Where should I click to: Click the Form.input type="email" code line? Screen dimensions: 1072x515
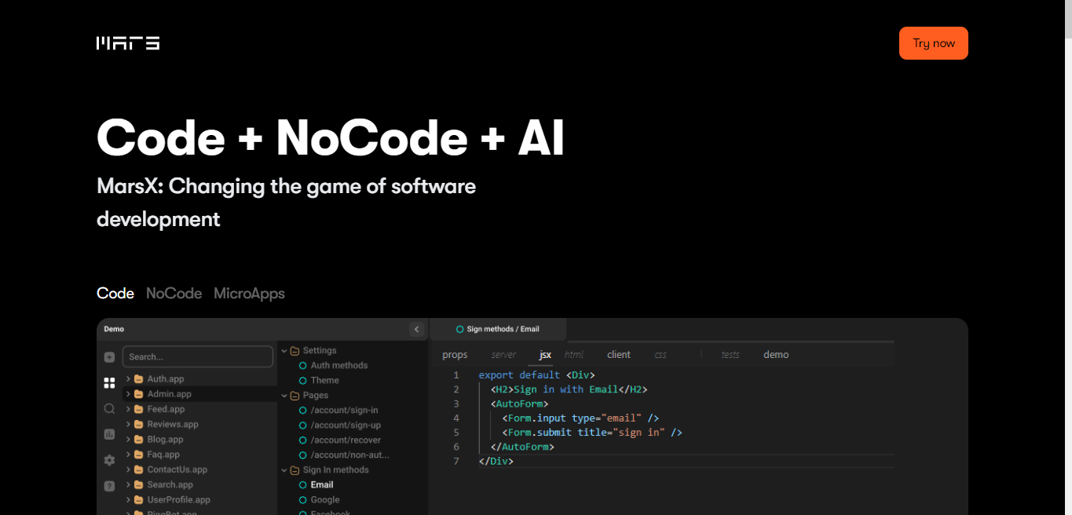[580, 418]
